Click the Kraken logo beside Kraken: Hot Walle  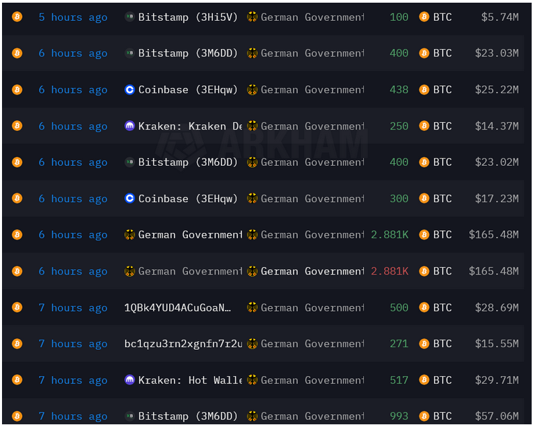point(130,380)
